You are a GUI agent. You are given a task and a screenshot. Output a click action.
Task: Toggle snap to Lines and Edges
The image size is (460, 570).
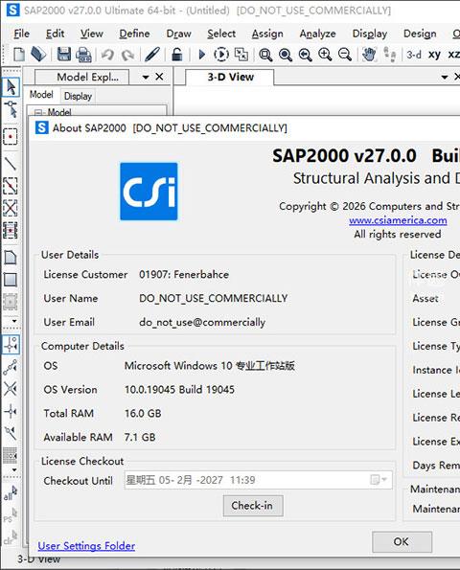(11, 433)
